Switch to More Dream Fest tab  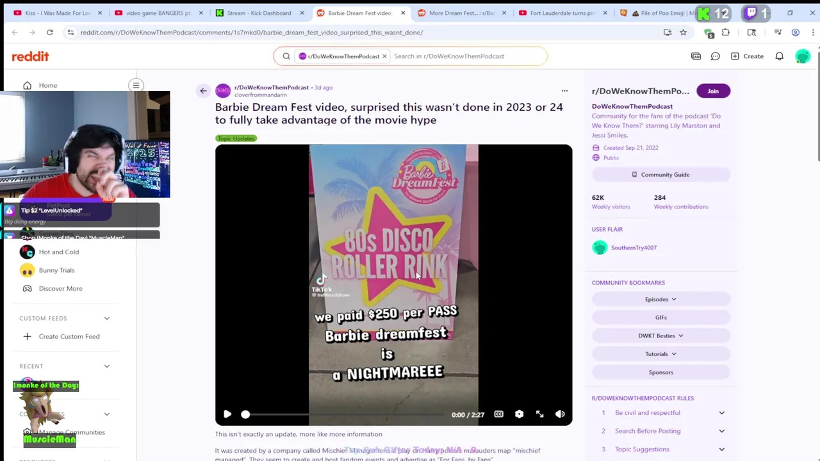coord(461,13)
